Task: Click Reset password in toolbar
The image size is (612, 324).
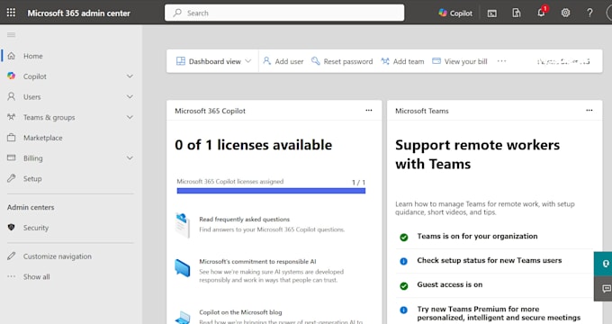Action: [x=342, y=61]
